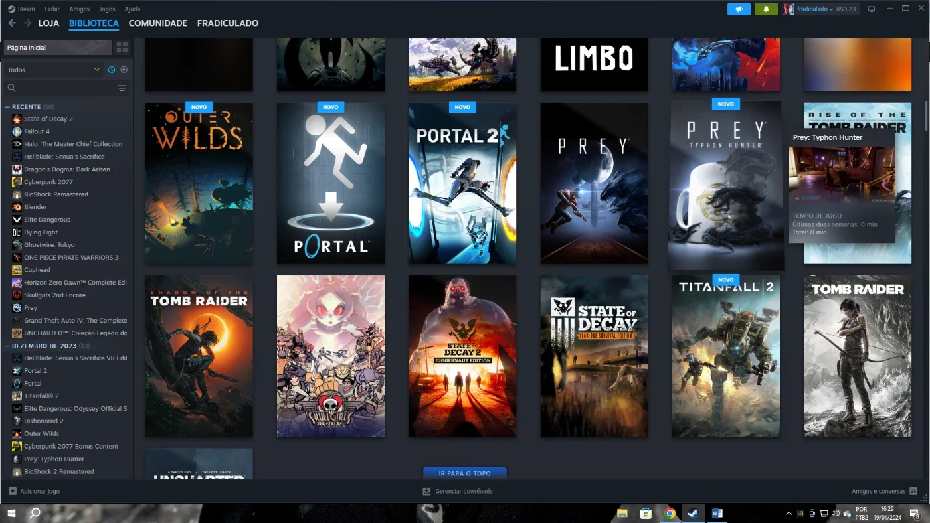
Task: Select the Portal 2 cover art
Action: pos(462,183)
